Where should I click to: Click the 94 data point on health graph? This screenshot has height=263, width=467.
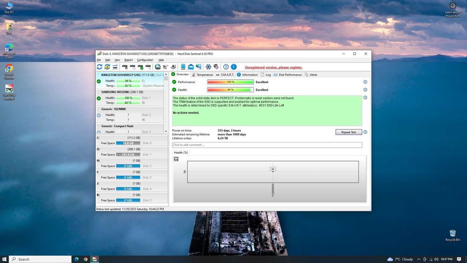point(273,169)
